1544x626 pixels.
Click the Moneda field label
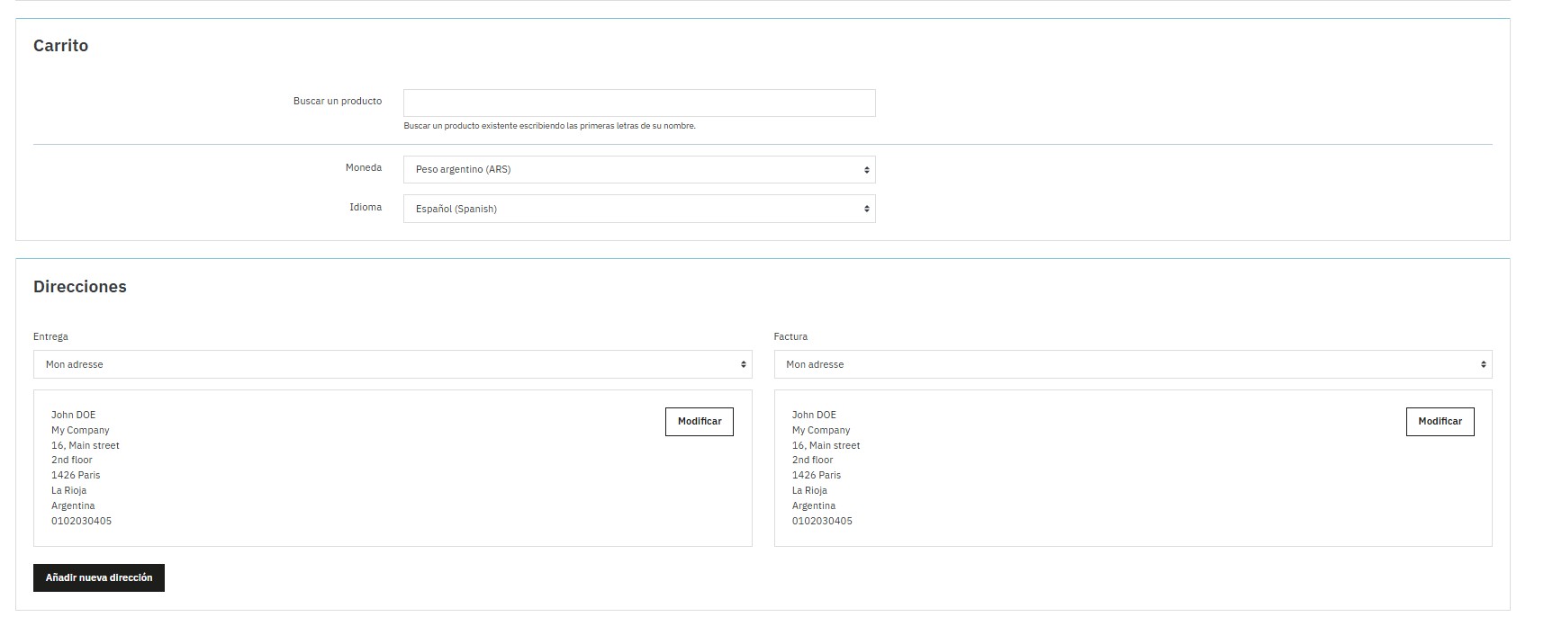[363, 168]
